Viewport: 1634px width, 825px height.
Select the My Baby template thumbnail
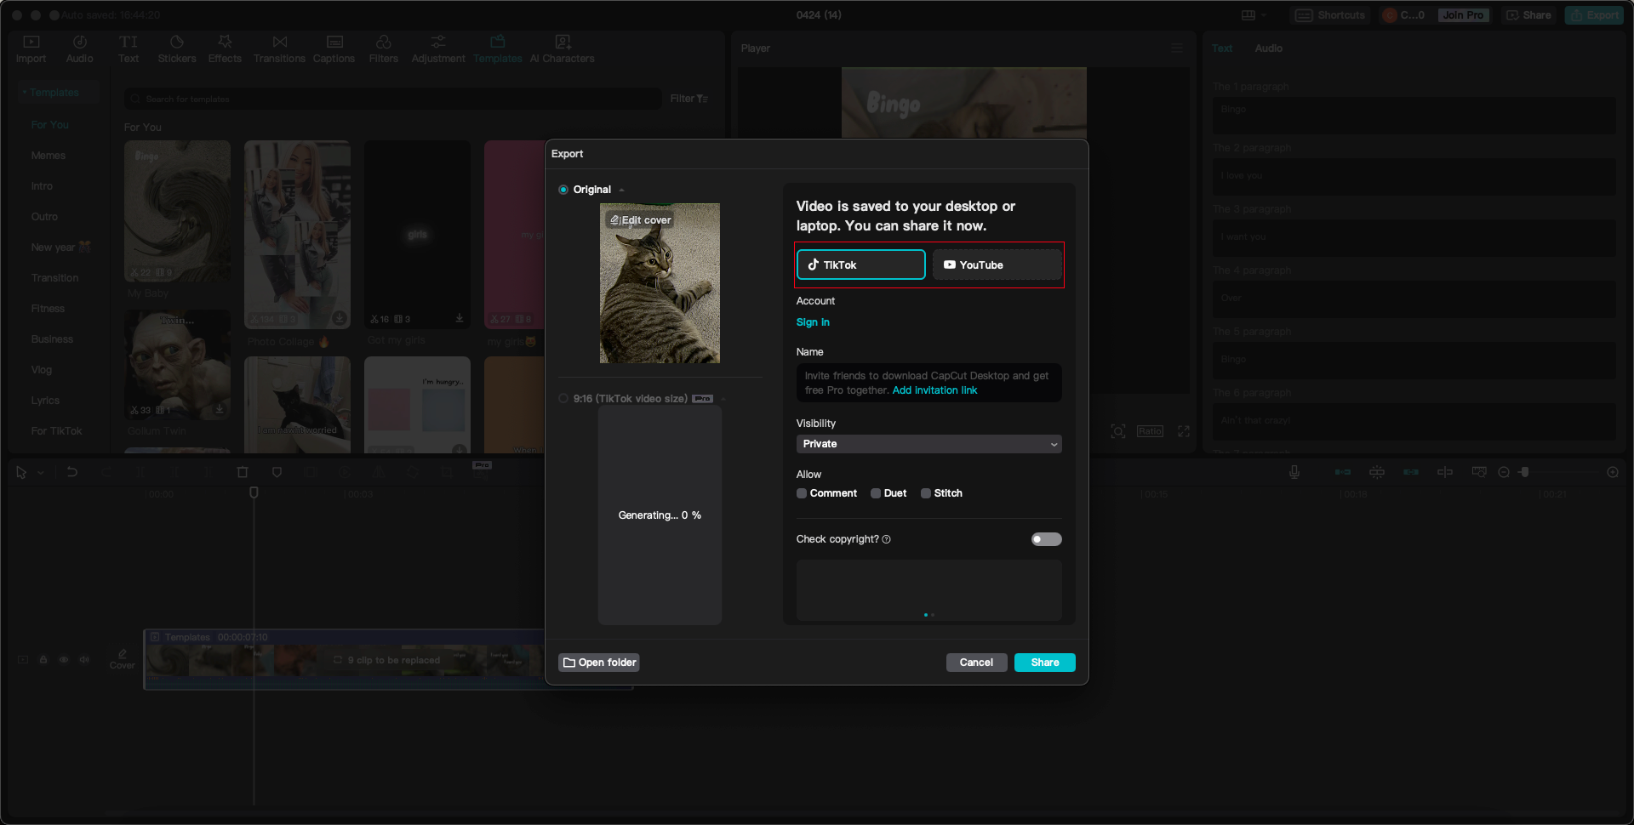(x=177, y=211)
